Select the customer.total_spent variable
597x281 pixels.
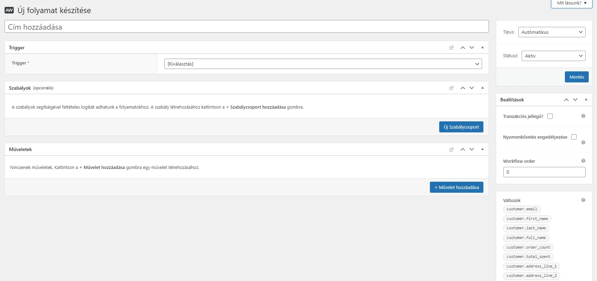tap(528, 257)
